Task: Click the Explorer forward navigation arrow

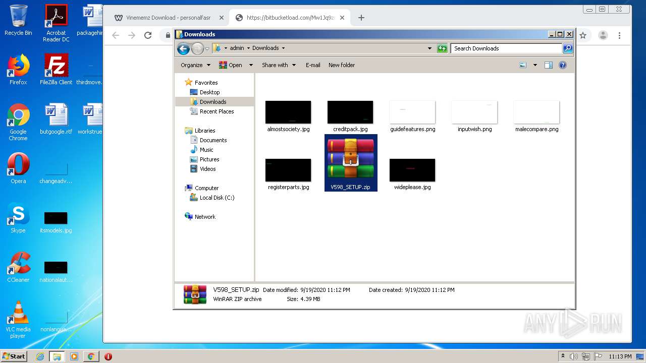Action: pyautogui.click(x=197, y=48)
